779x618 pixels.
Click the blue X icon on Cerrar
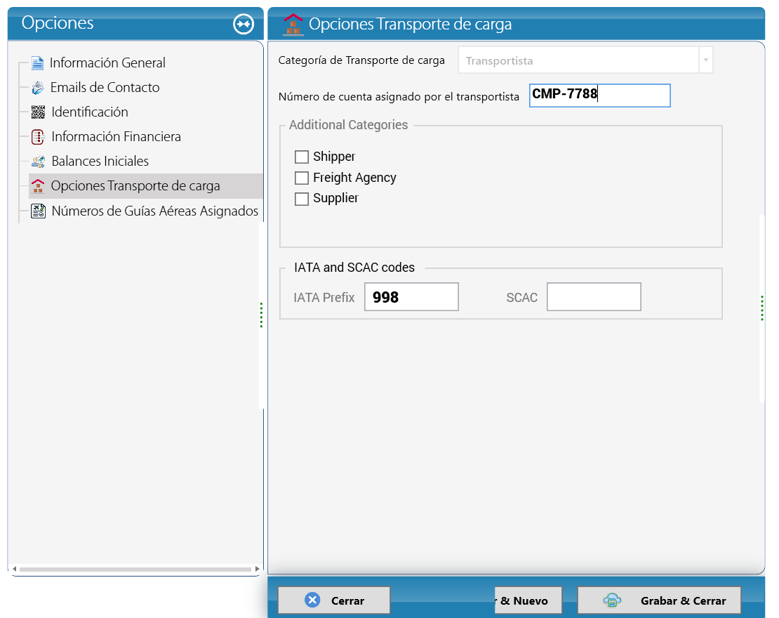(x=312, y=600)
